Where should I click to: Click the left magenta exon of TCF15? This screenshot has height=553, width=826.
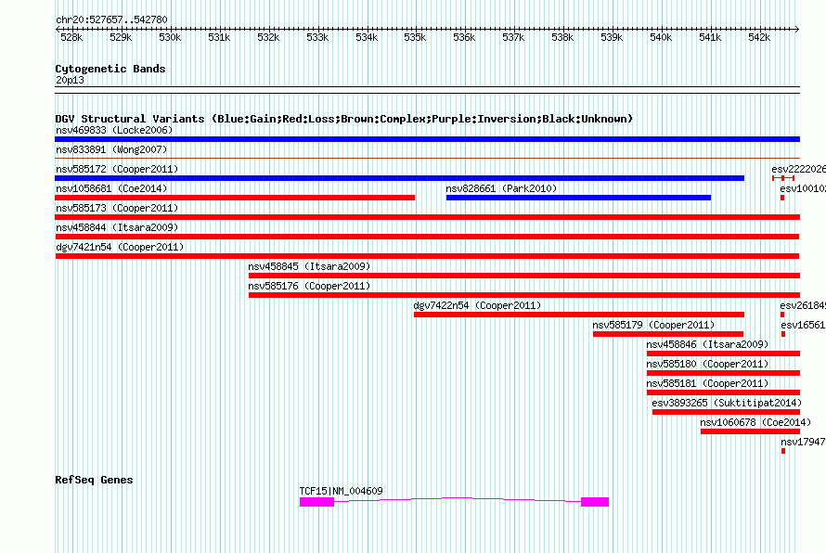point(317,502)
